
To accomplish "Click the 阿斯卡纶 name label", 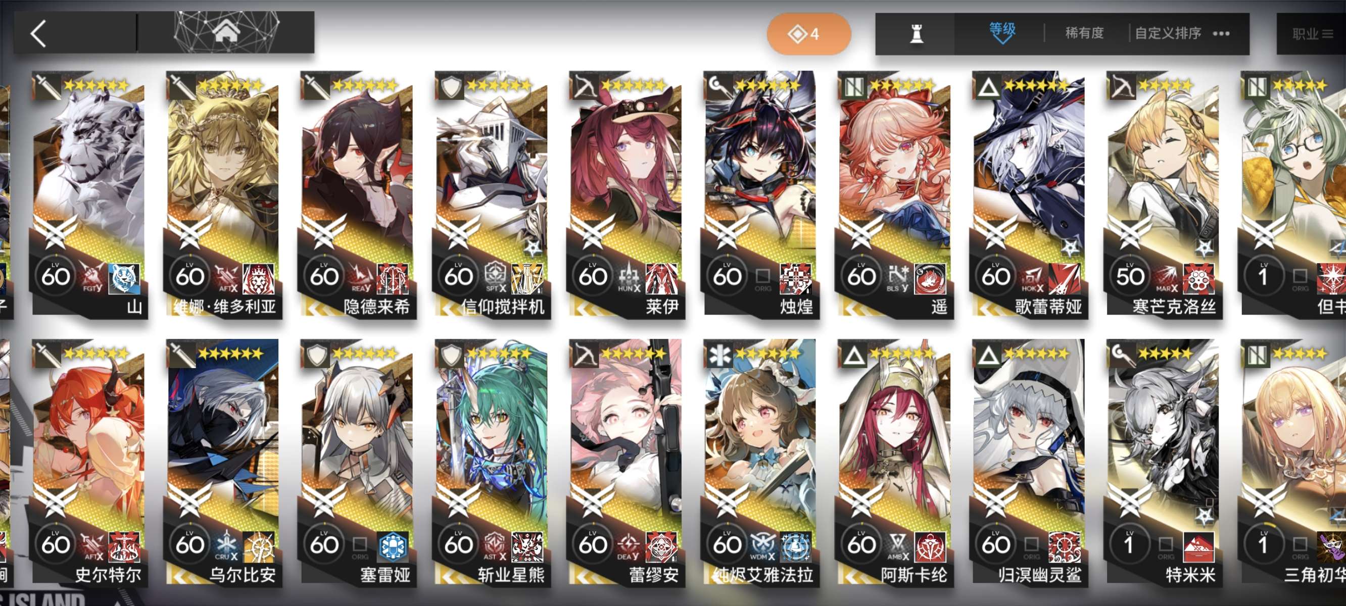I will (x=914, y=575).
